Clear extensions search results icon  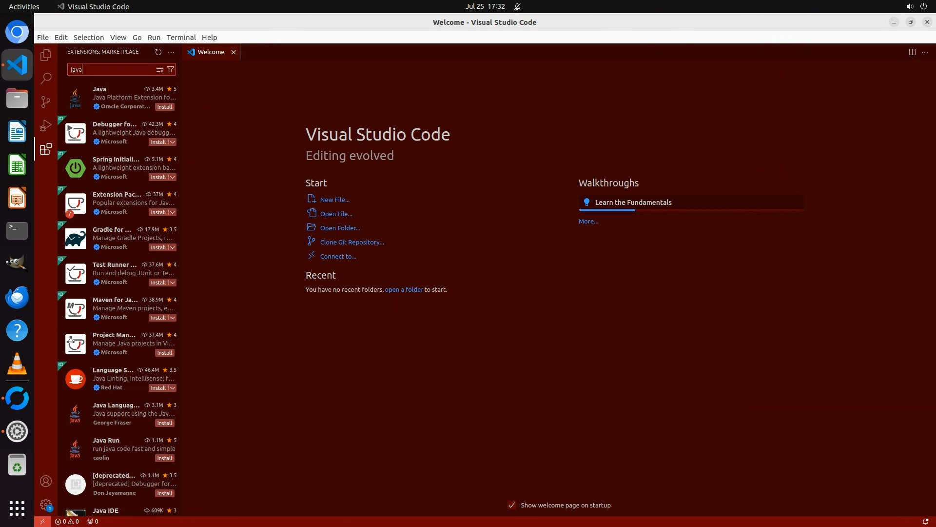point(159,69)
